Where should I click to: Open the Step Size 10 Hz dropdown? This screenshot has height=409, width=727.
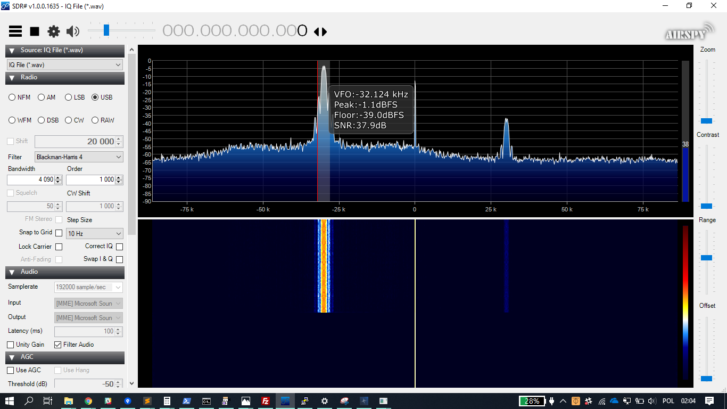point(95,234)
